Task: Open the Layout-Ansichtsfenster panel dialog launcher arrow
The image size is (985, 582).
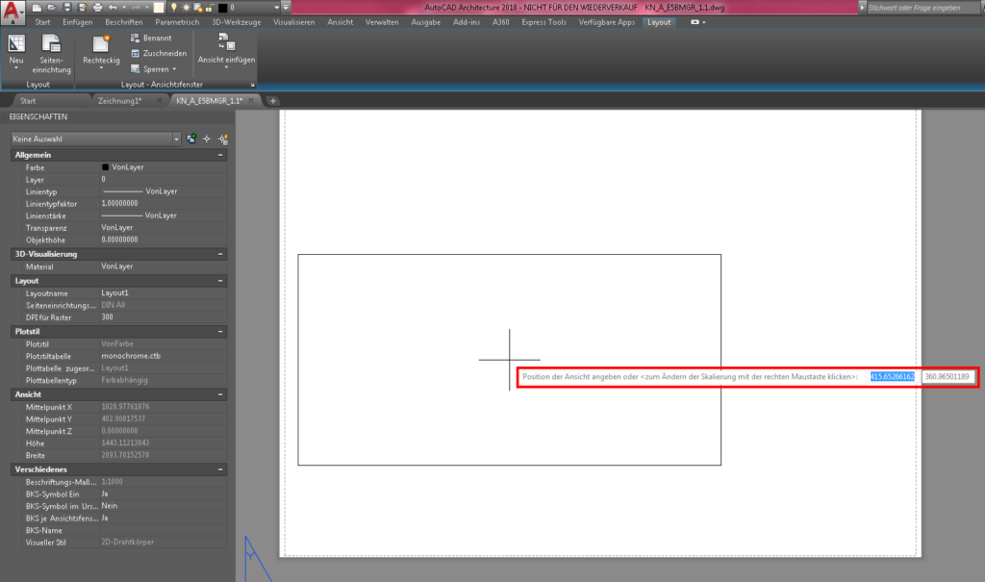Action: (x=253, y=85)
